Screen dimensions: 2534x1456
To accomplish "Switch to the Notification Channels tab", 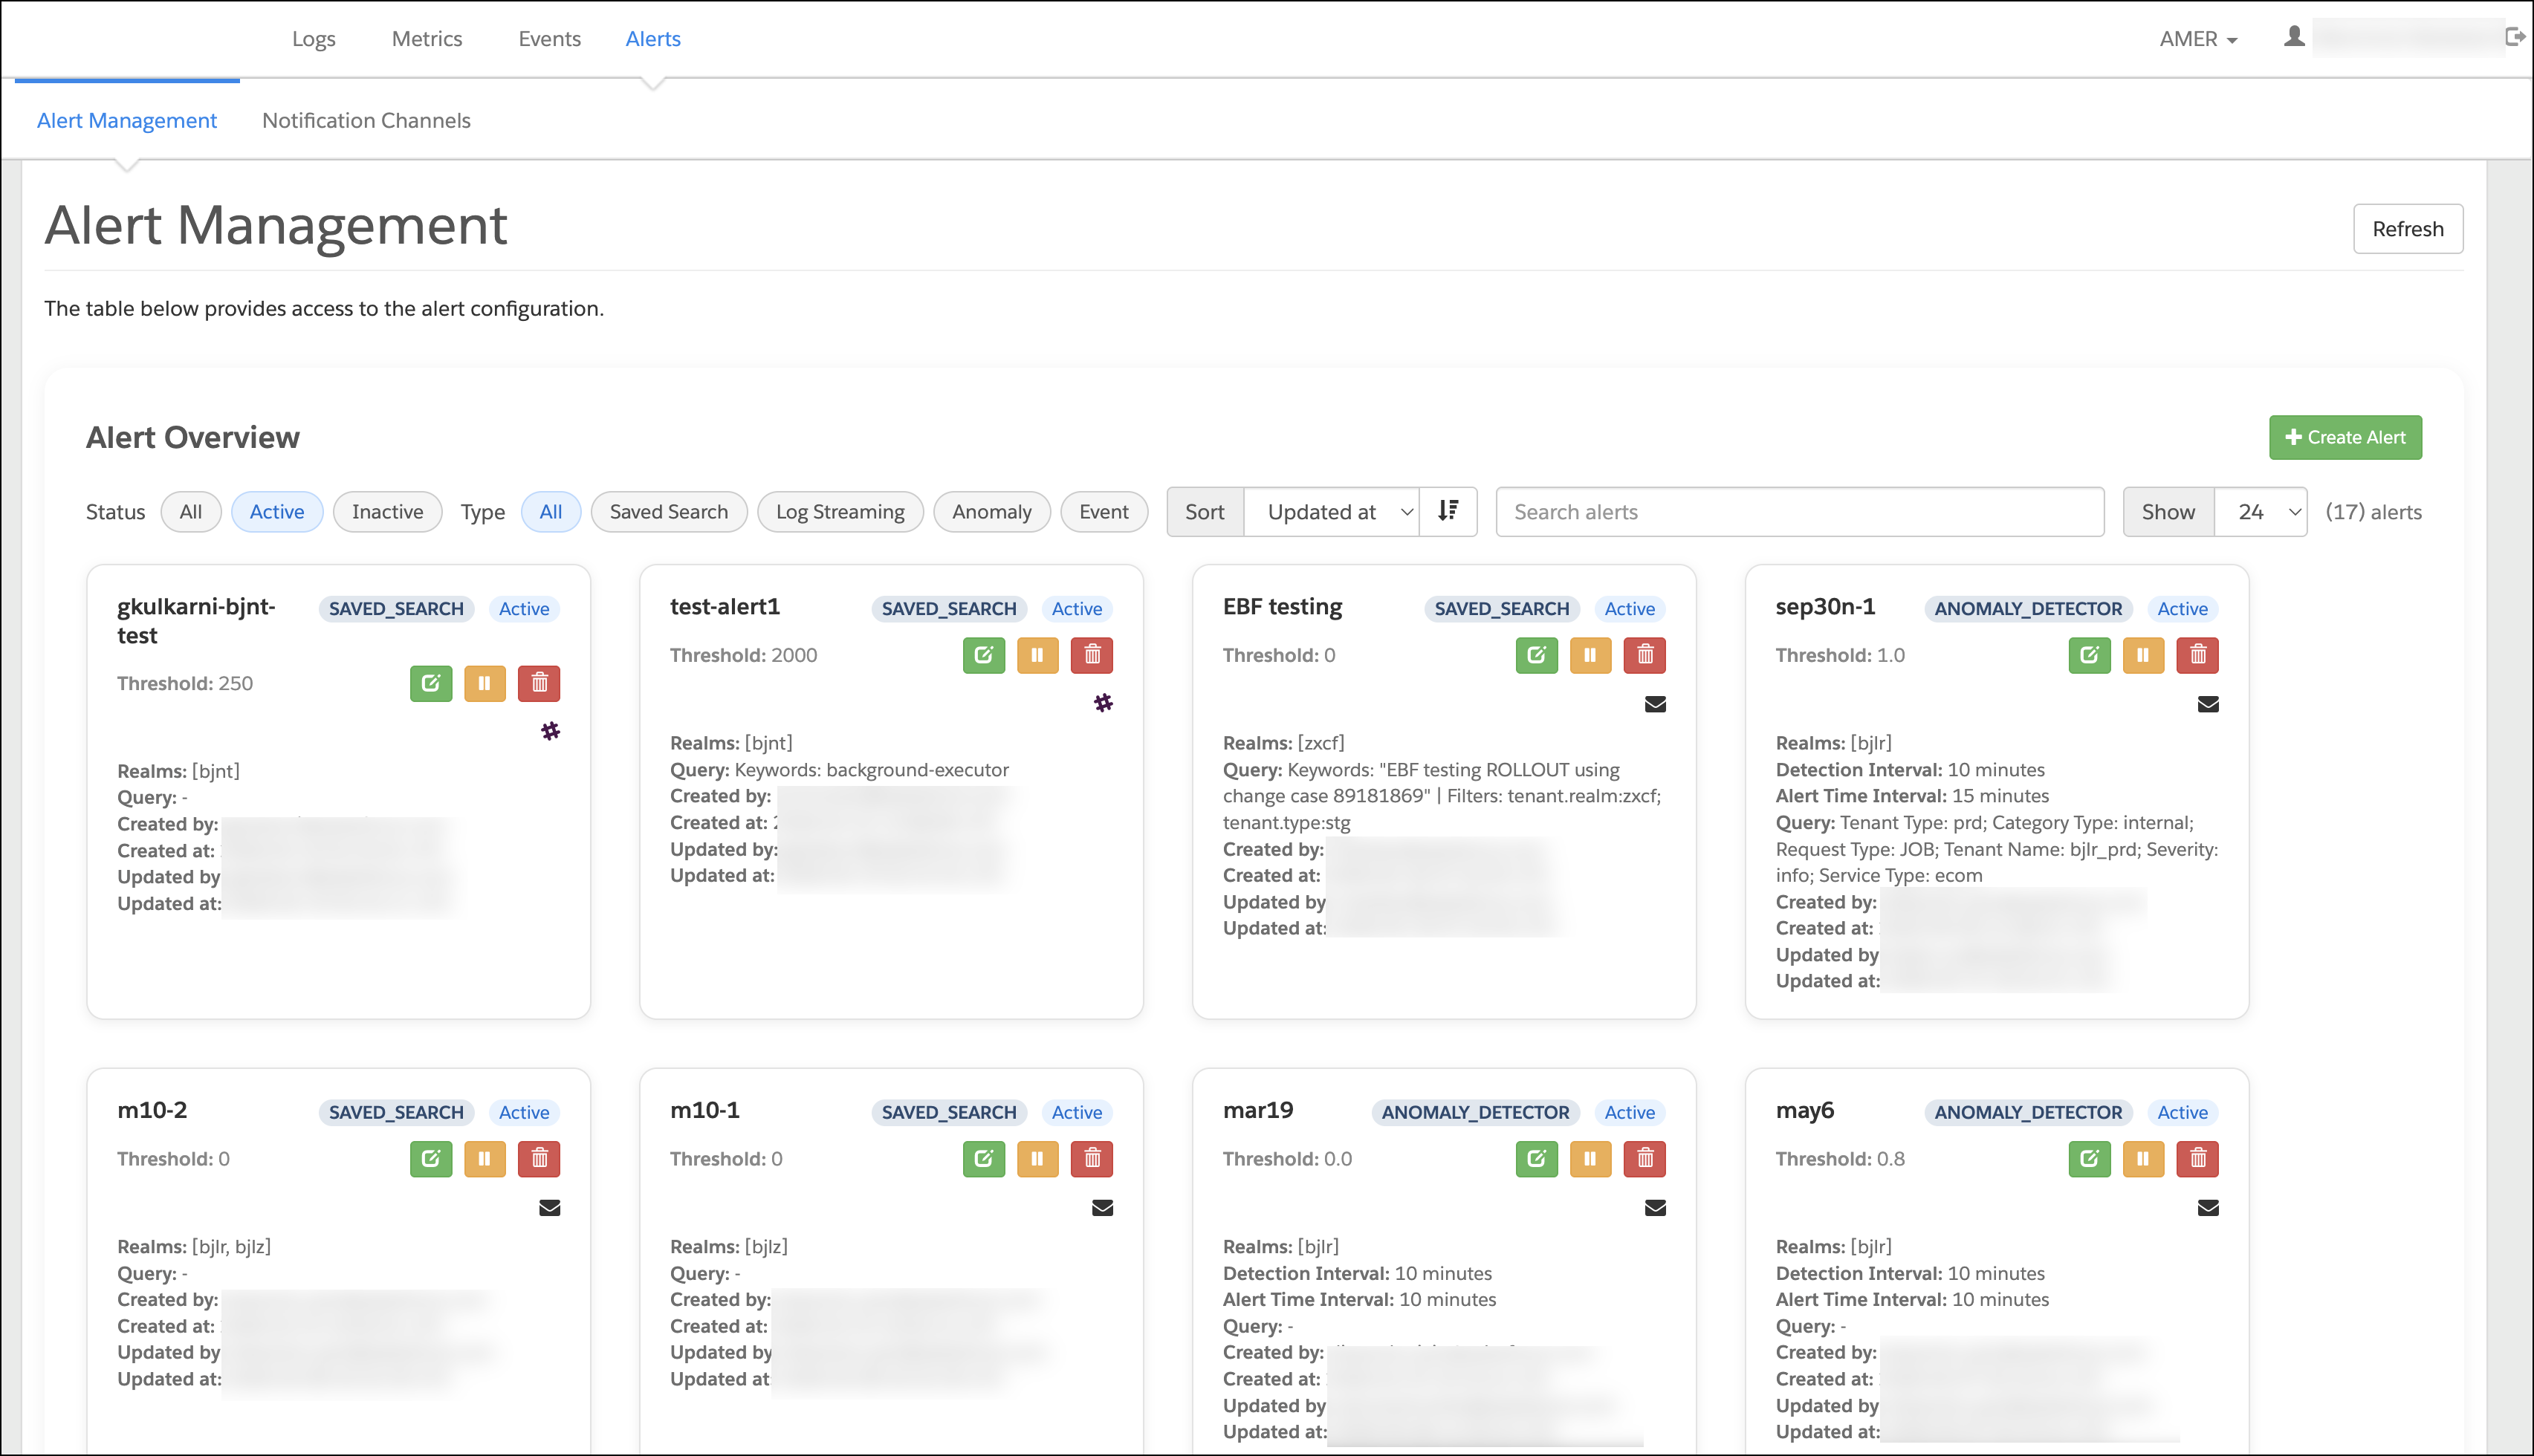I will (x=366, y=120).
